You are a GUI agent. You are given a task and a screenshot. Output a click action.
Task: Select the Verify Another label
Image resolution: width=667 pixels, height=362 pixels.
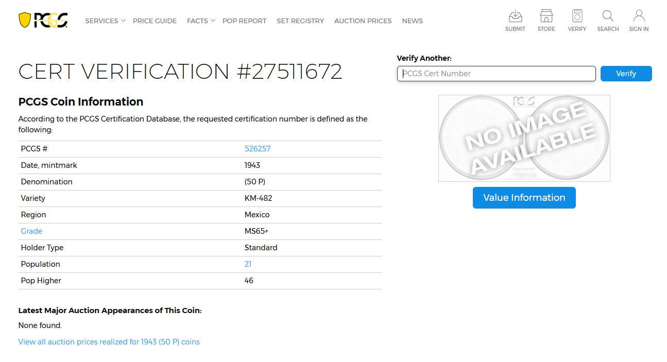tap(424, 58)
